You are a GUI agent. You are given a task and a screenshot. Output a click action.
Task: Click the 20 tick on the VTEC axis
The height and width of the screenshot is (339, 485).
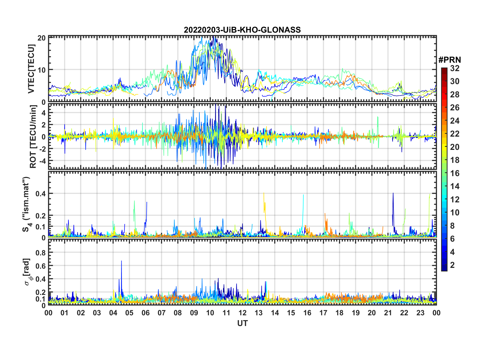click(x=42, y=38)
